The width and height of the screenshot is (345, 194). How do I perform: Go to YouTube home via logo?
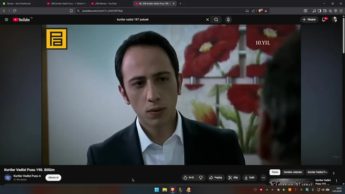[21, 20]
